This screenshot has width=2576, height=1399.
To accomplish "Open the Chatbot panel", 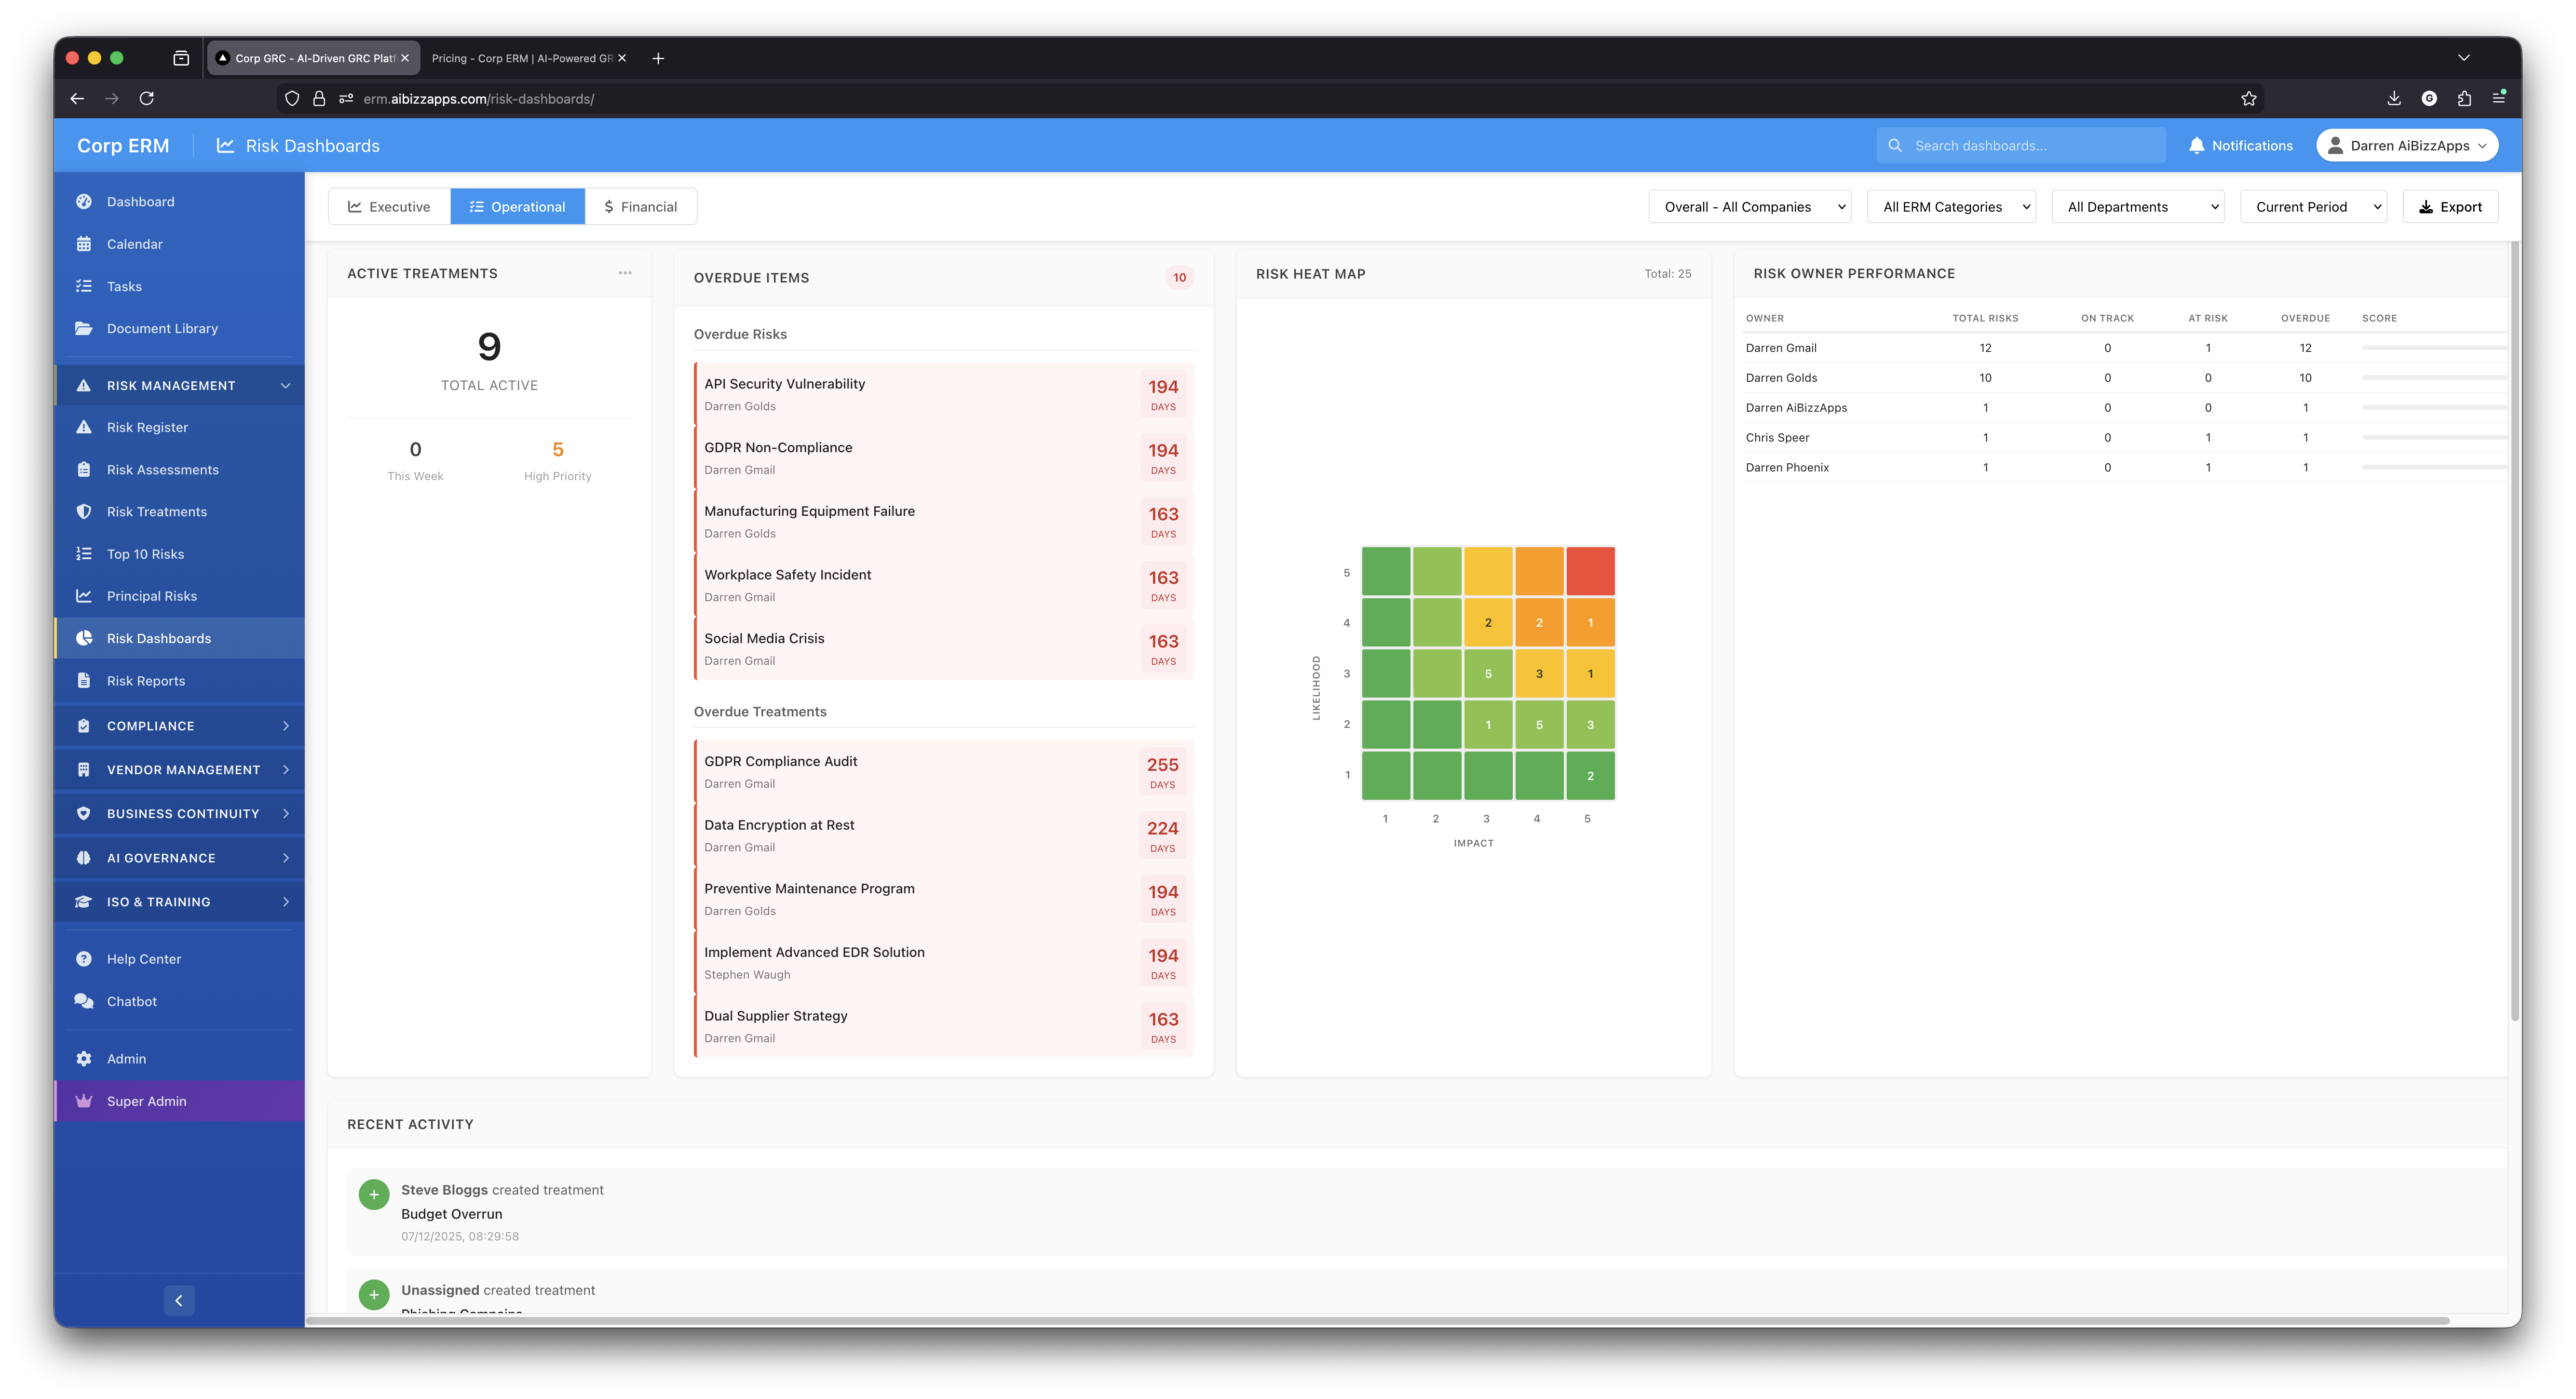I will (131, 1001).
